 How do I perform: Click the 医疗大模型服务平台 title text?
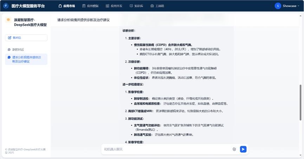[x=28, y=6]
